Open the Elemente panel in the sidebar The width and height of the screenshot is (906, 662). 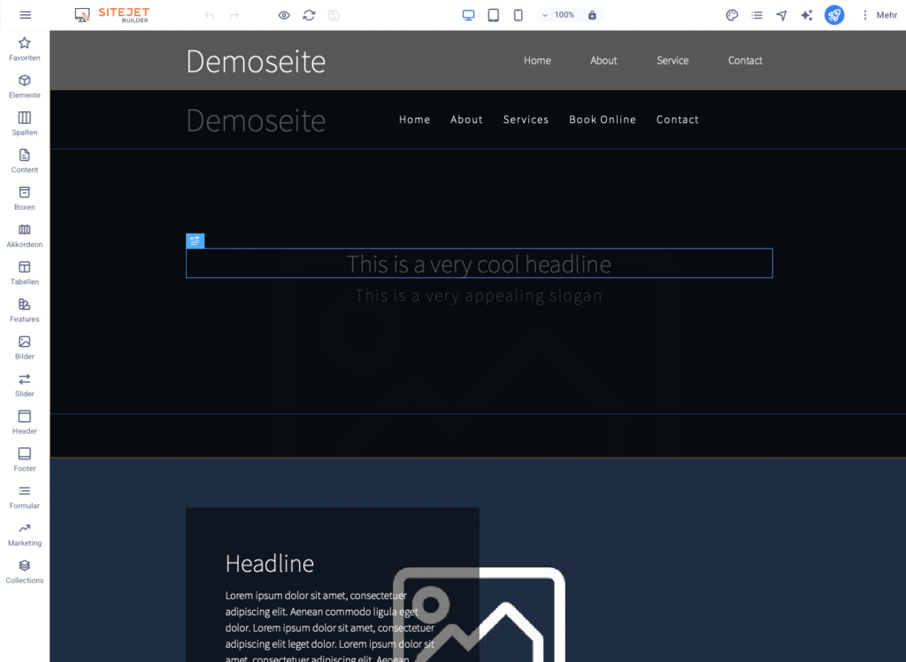24,83
